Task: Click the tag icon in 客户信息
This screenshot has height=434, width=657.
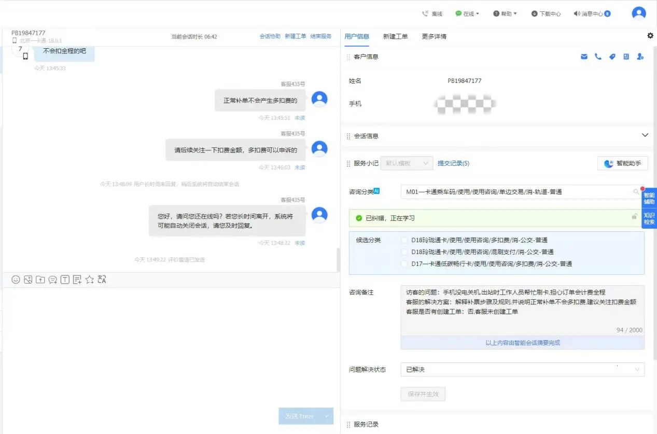Action: [612, 57]
